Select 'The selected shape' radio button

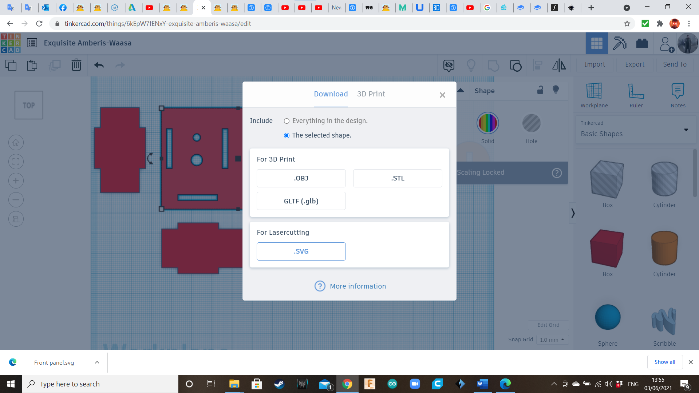coord(287,135)
